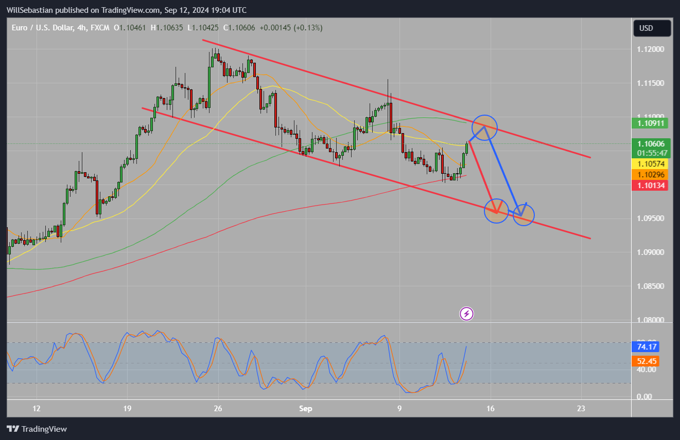Click the green 1.10911 price label

(650, 123)
